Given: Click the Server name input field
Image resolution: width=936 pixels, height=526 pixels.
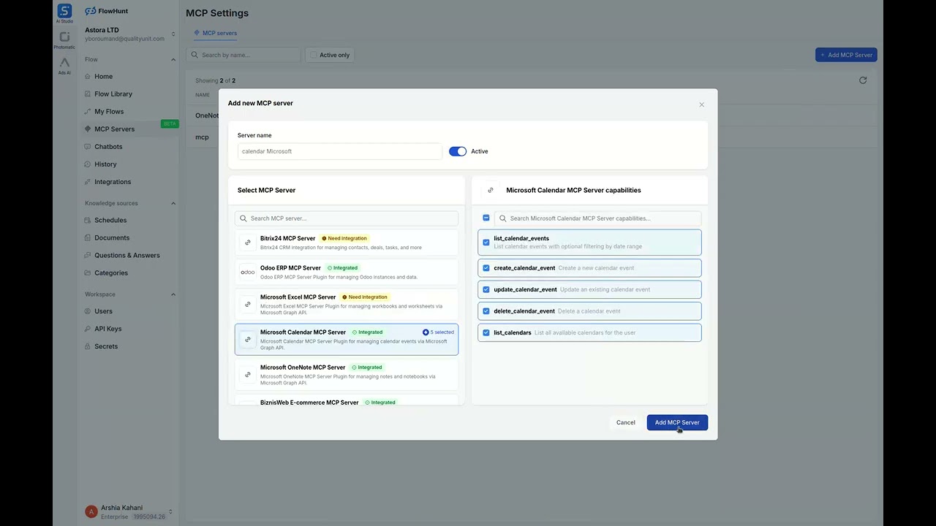Looking at the screenshot, I should [340, 151].
